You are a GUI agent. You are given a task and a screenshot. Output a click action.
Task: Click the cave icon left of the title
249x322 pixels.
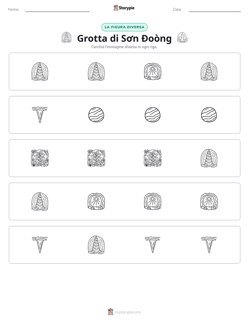pos(66,37)
